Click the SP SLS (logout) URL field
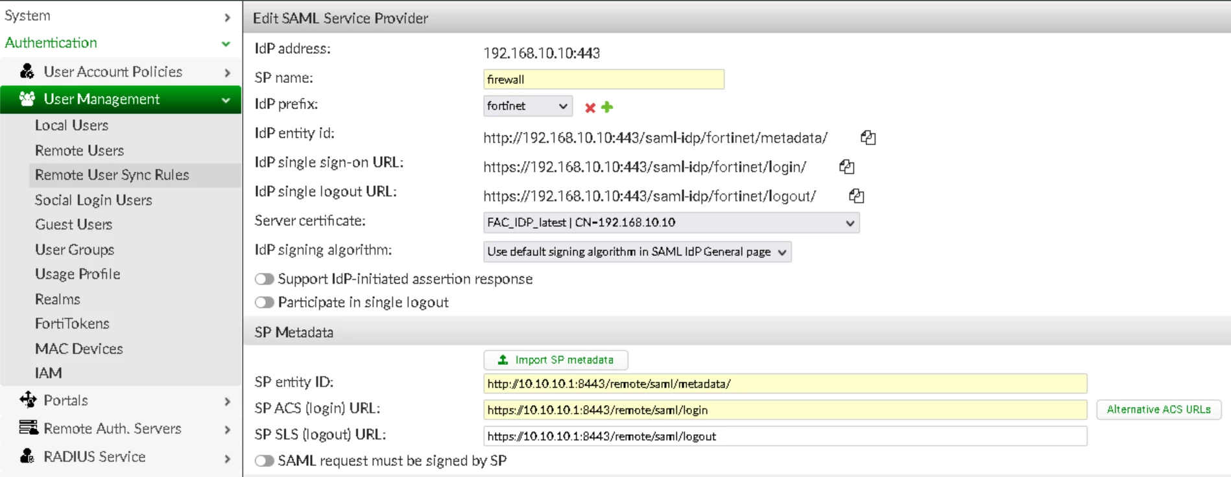Viewport: 1231px width, 477px height. click(x=785, y=436)
